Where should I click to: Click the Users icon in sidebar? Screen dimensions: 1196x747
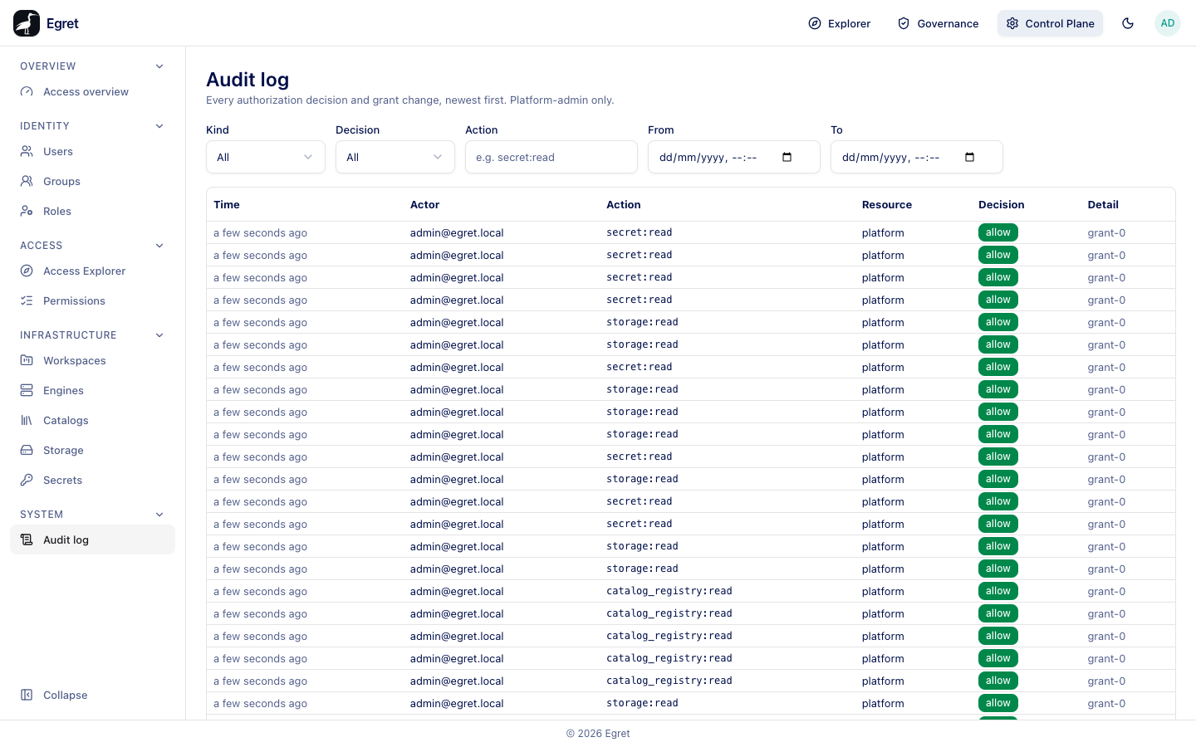tap(27, 152)
